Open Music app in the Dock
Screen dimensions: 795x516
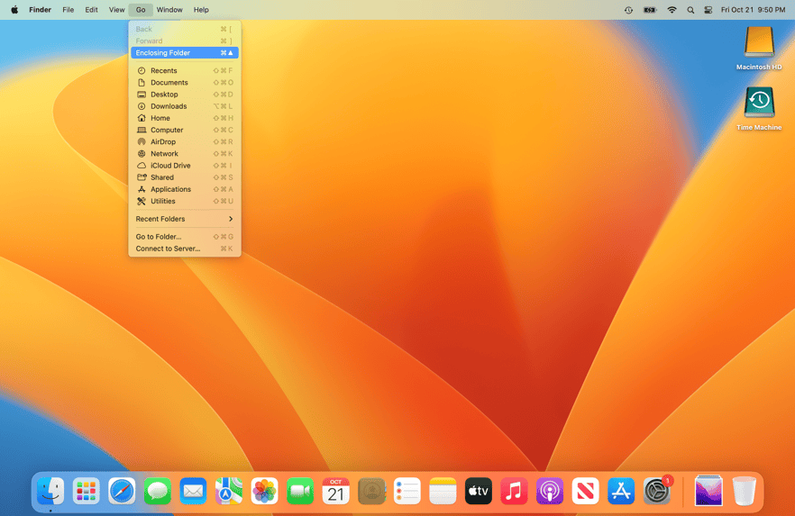click(x=514, y=491)
